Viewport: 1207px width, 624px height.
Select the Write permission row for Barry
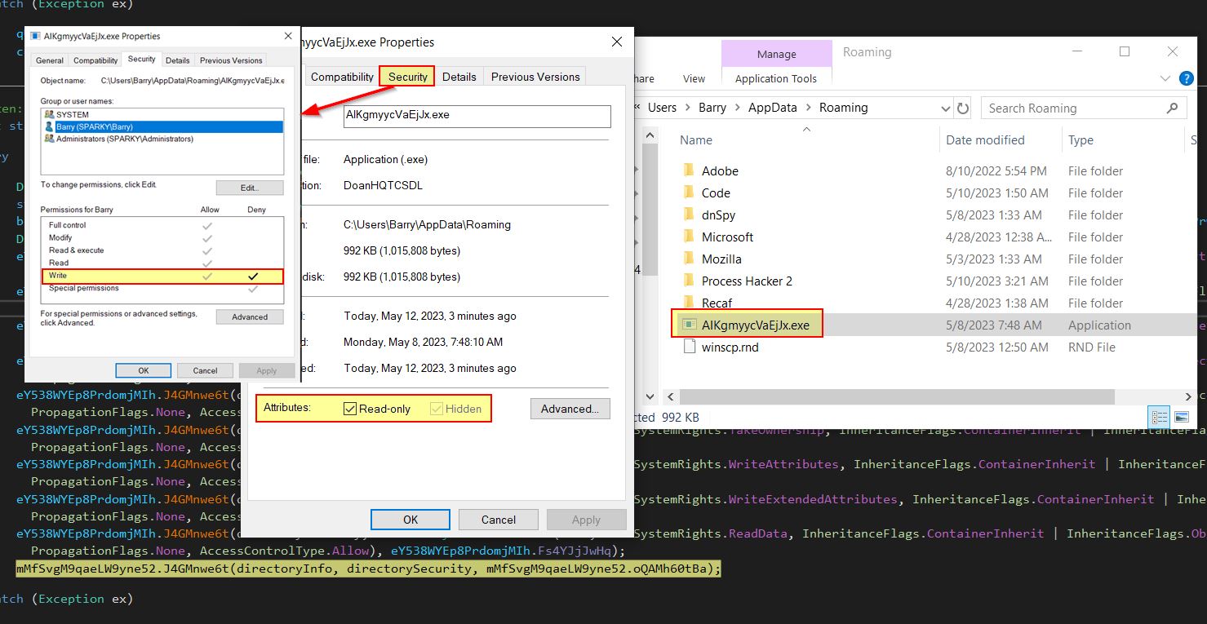point(162,277)
